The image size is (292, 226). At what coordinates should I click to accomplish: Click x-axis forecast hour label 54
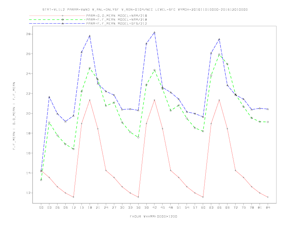(187, 208)
